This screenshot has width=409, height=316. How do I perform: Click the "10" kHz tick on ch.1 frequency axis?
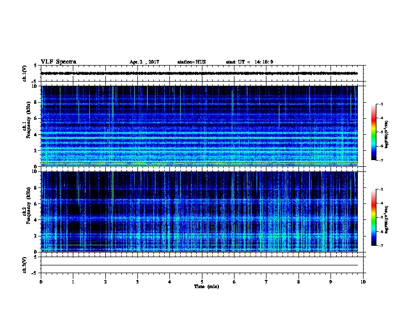35,86
